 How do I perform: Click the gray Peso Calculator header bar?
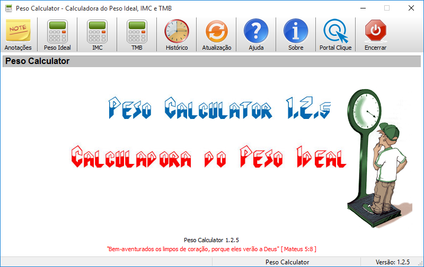(x=212, y=61)
